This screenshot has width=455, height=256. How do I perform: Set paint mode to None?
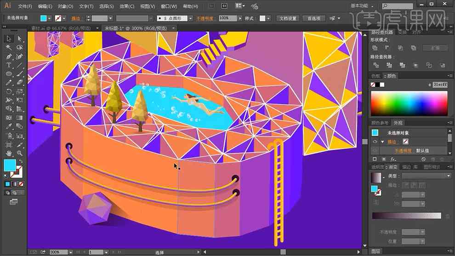pyautogui.click(x=21, y=184)
